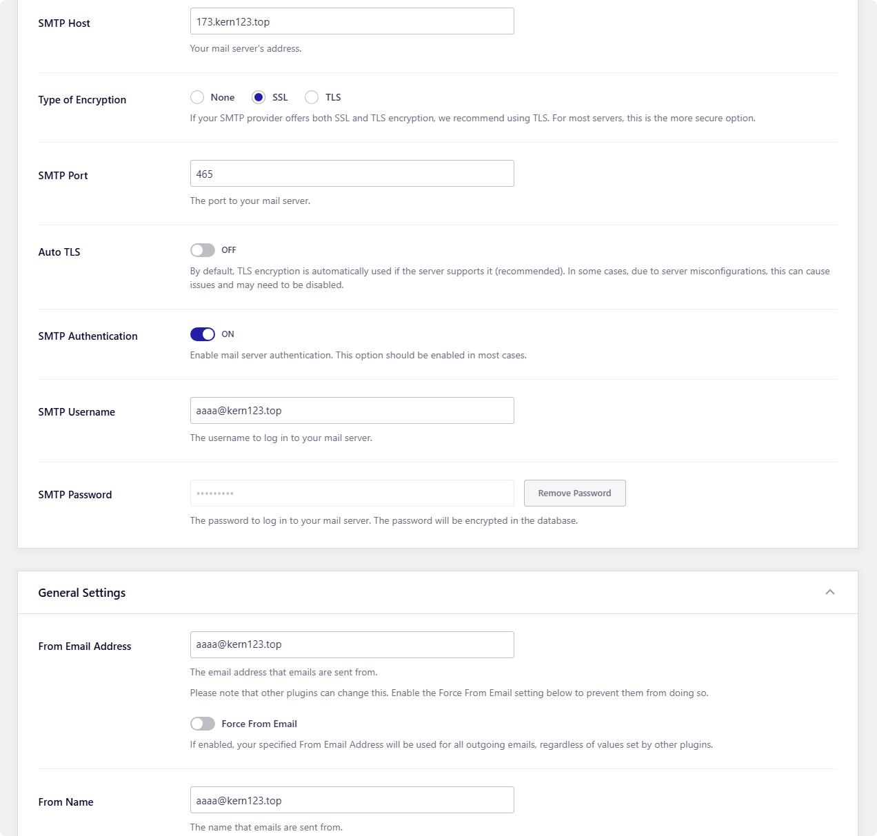Focus the SMTP Host input field
877x836 pixels.
352,21
